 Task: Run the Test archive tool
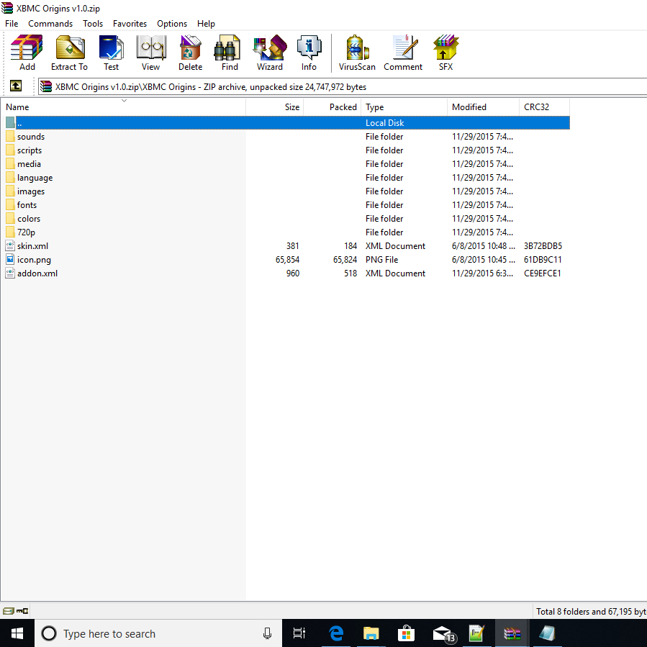(x=111, y=53)
